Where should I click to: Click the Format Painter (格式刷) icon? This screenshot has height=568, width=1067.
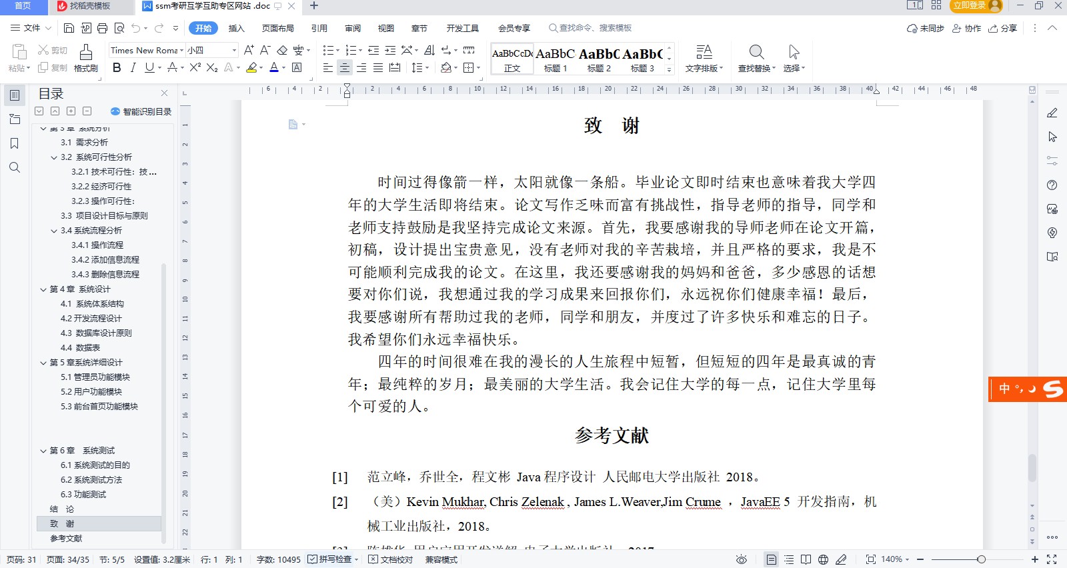[x=86, y=57]
